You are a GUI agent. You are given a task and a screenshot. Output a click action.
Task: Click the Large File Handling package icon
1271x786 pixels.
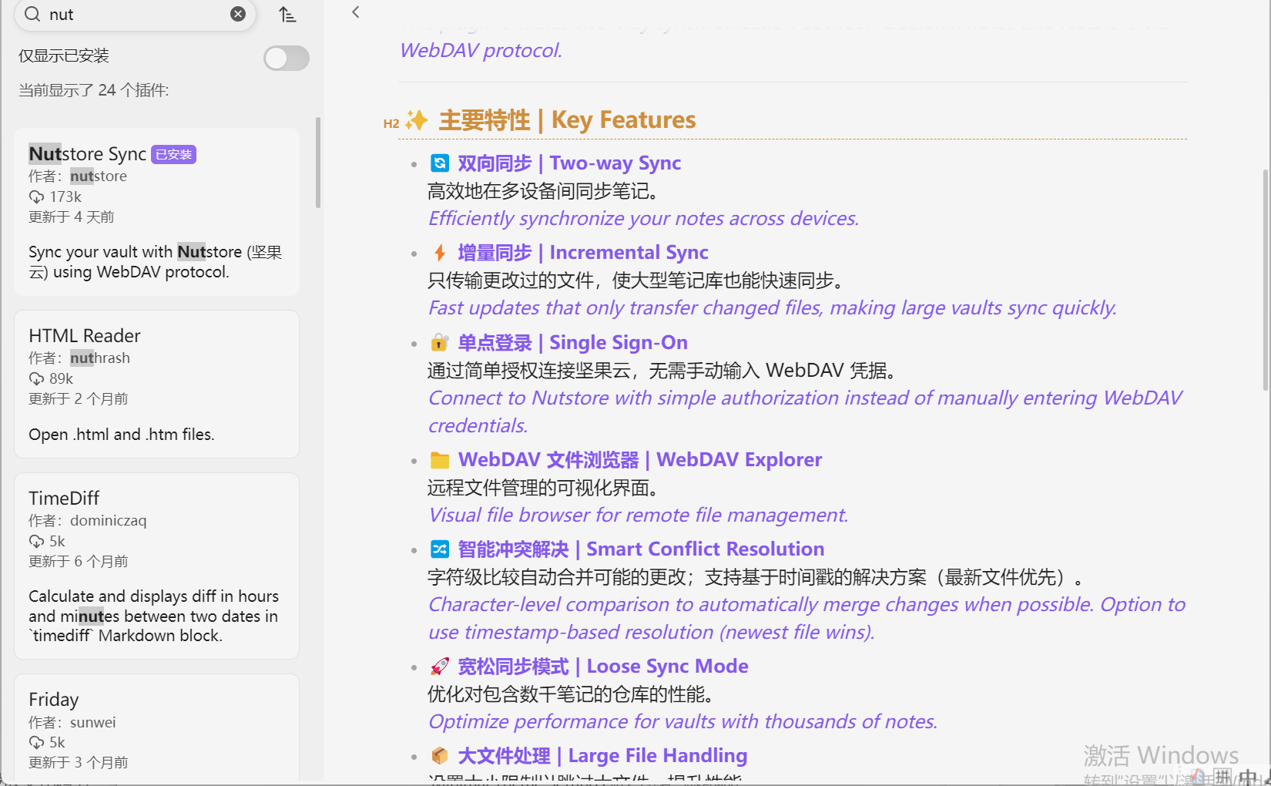pos(439,755)
